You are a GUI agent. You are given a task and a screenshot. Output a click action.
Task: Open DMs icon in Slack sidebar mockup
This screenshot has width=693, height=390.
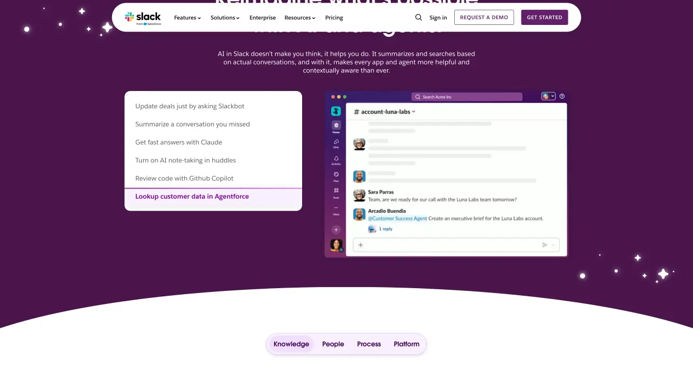(336, 142)
